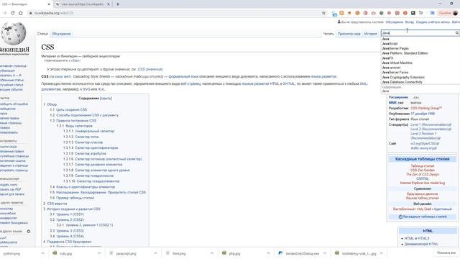
Task: Open the 'Вклад' link at top
Action: coord(409,22)
